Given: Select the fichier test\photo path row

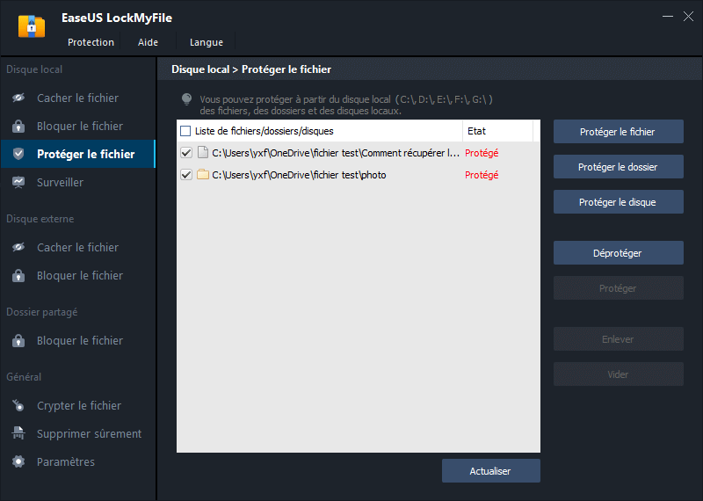Looking at the screenshot, I should pos(299,175).
